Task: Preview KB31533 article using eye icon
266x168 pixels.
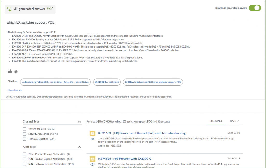Action: click(92, 139)
